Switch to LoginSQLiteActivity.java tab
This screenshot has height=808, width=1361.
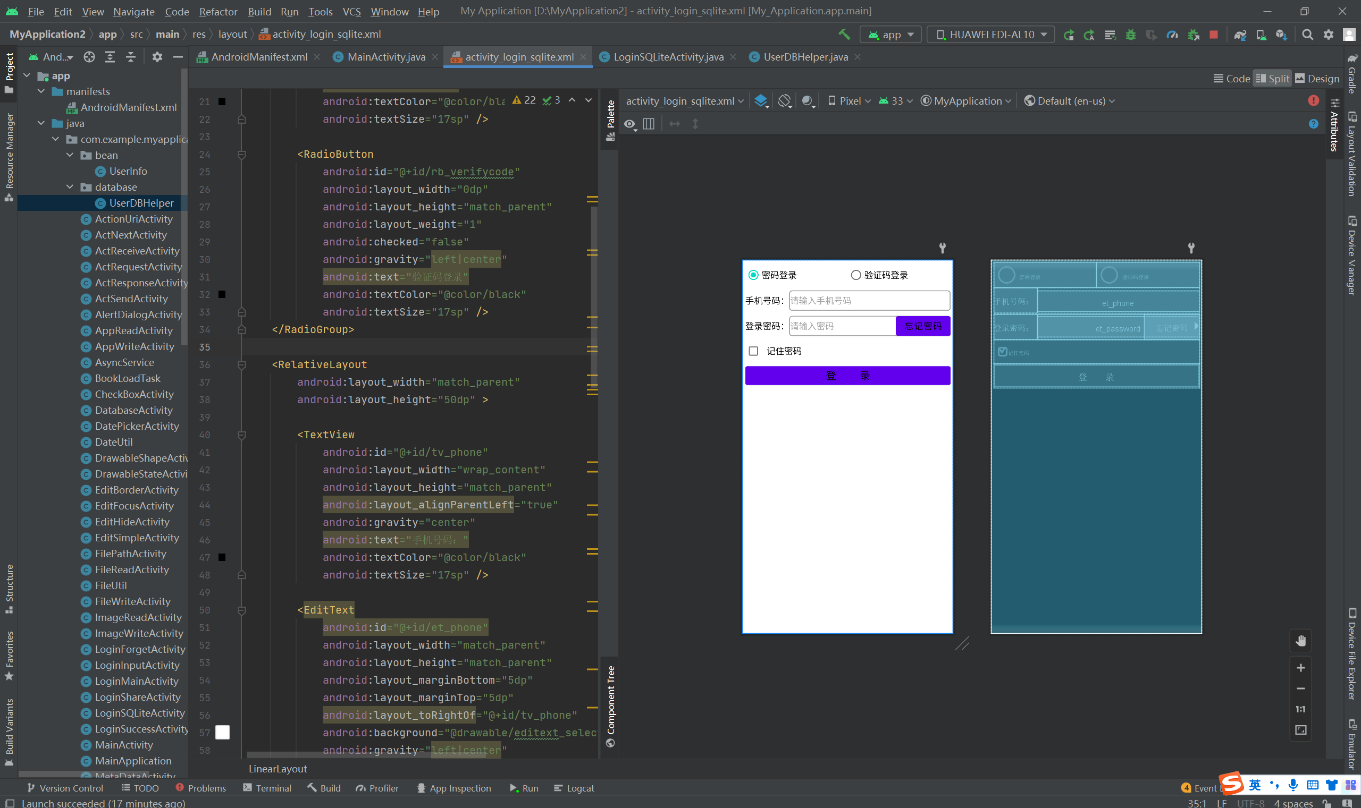pos(668,57)
